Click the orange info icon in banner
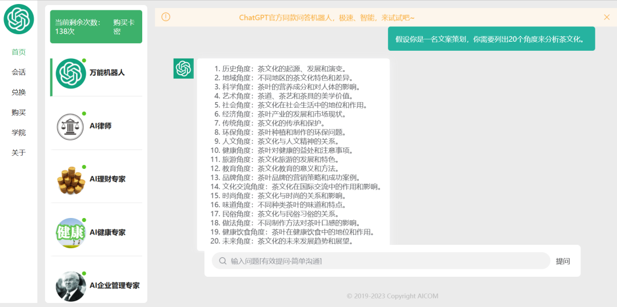This screenshot has height=307, width=617. (x=166, y=17)
